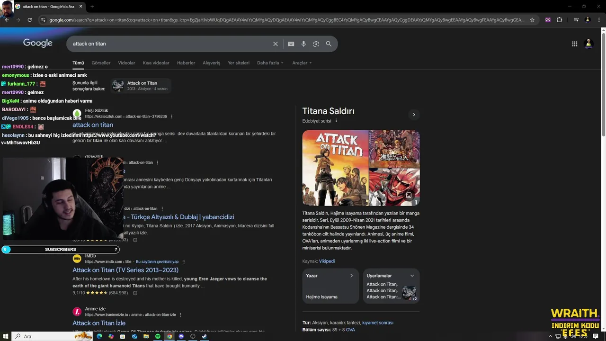Open the Yazar card arrow
This screenshot has width=606, height=341.
[x=351, y=276]
